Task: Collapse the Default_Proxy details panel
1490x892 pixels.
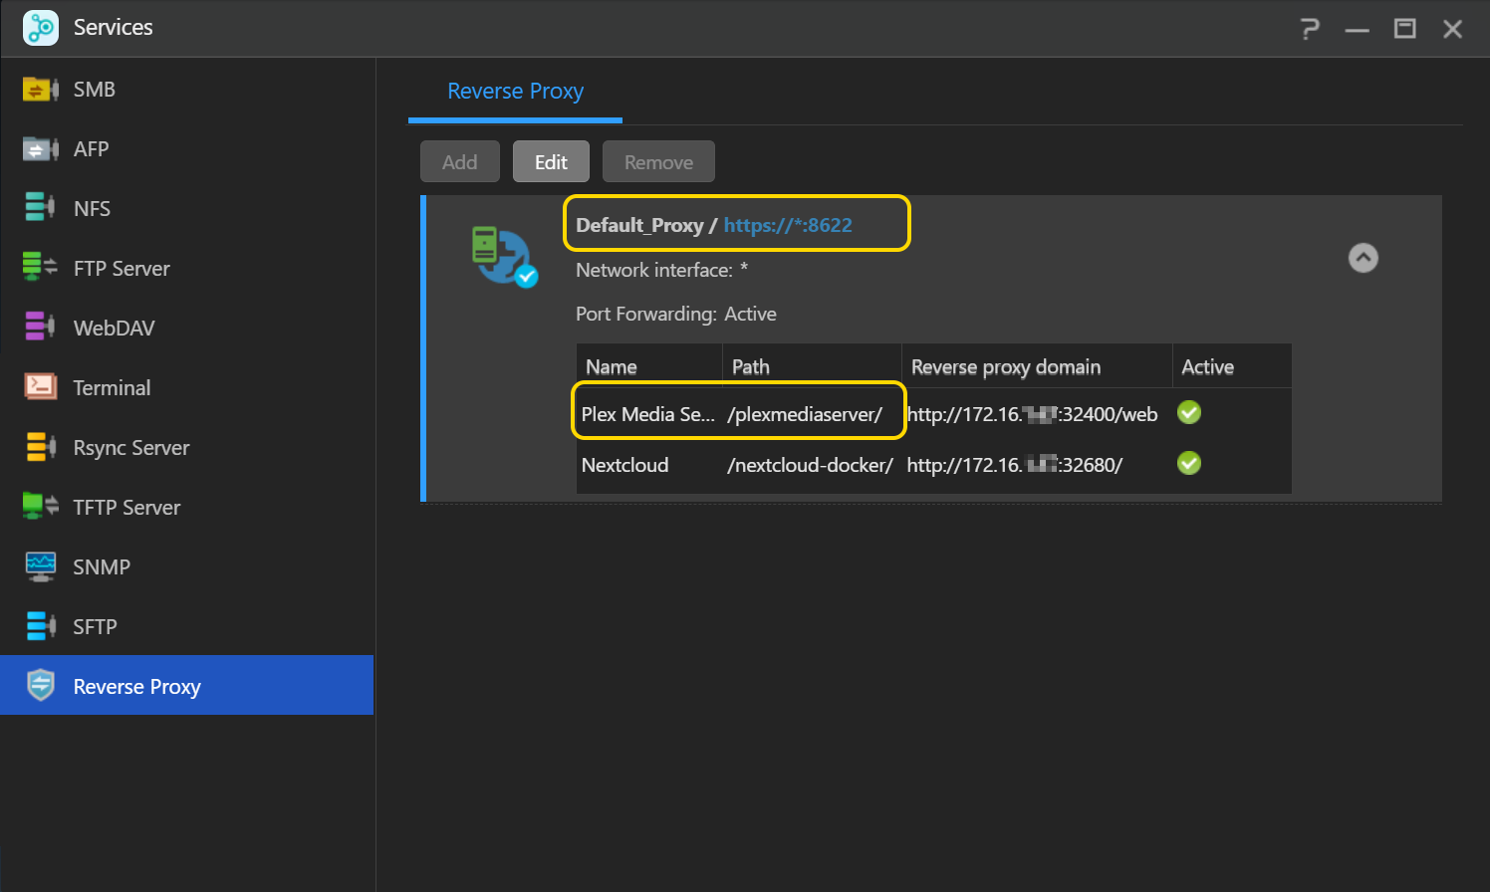Action: [1363, 258]
